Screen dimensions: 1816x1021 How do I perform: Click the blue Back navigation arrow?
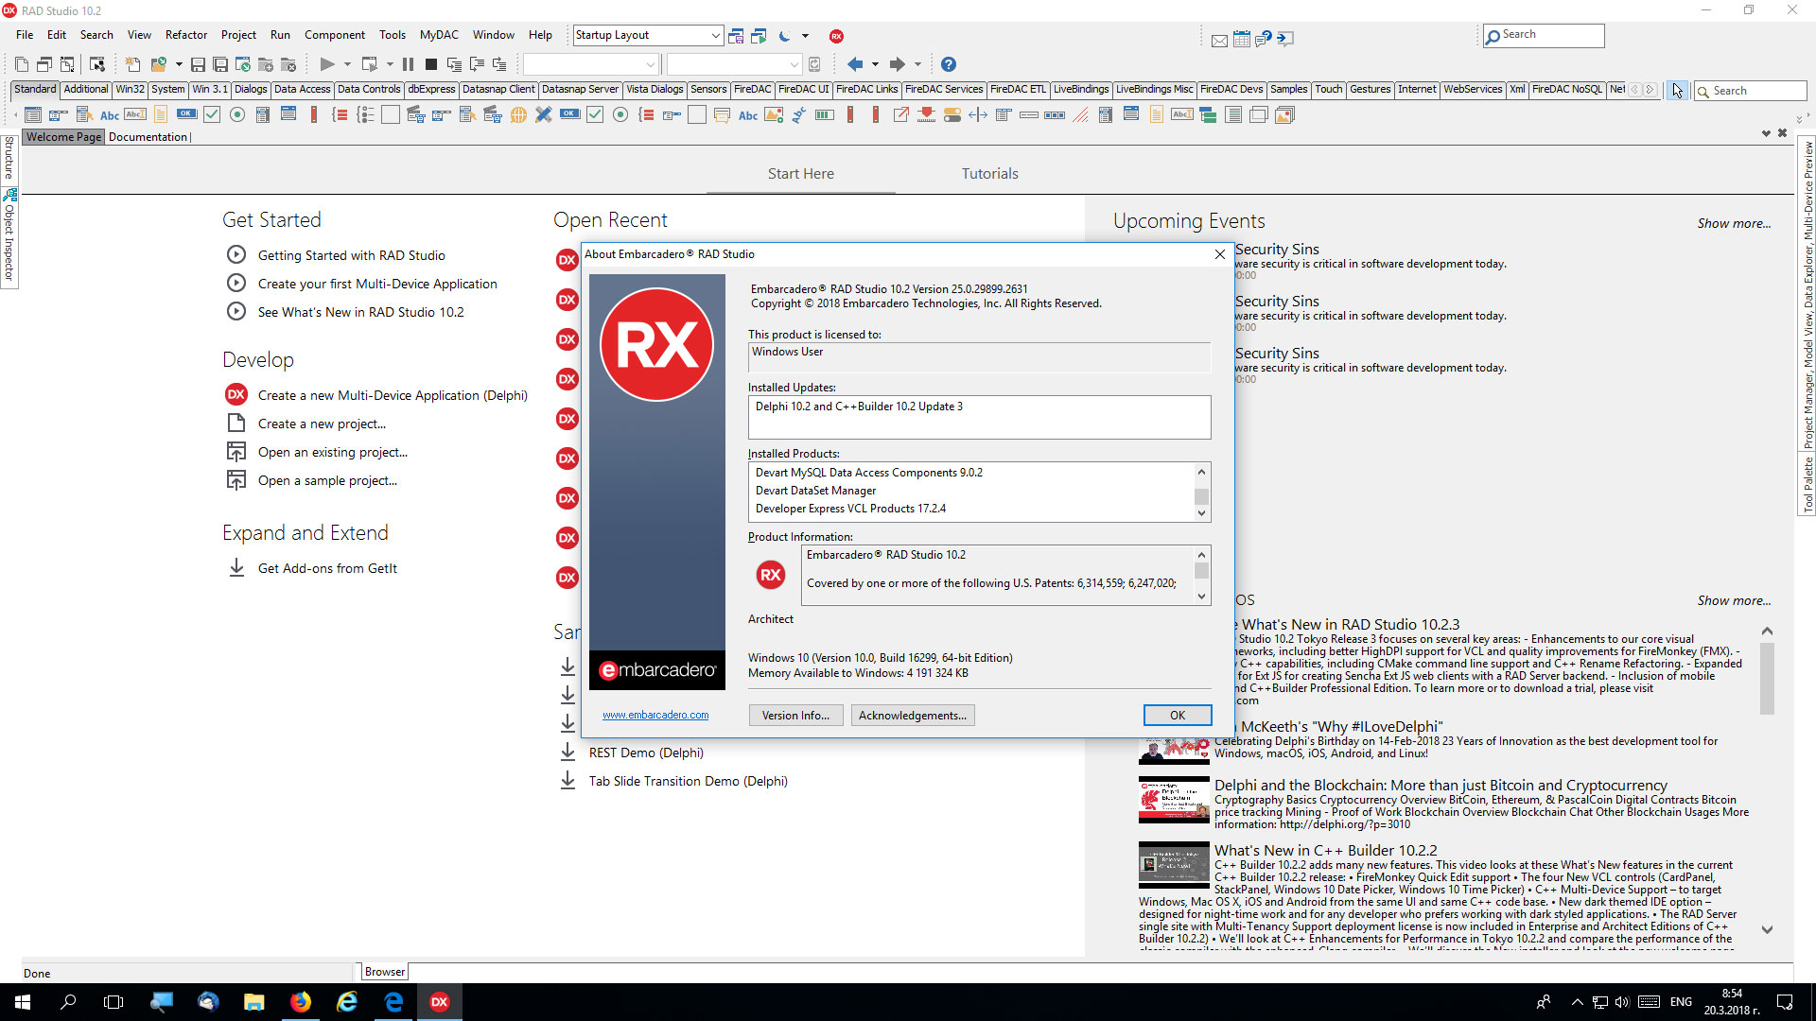click(x=855, y=64)
